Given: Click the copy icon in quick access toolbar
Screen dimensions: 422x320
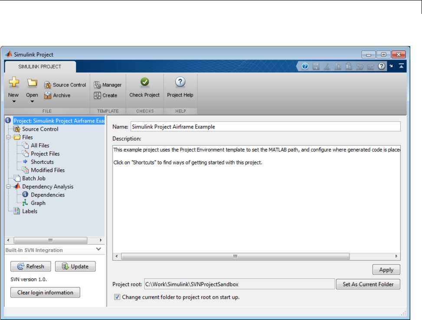Looking at the screenshot, I should 338,66.
